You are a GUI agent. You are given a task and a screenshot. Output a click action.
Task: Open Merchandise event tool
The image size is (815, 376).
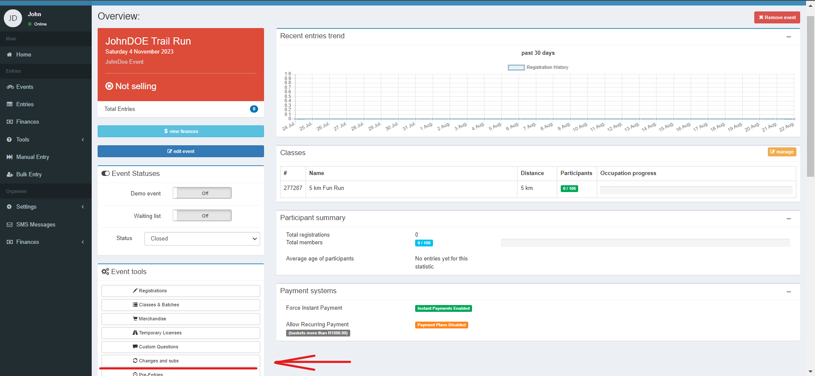click(181, 319)
